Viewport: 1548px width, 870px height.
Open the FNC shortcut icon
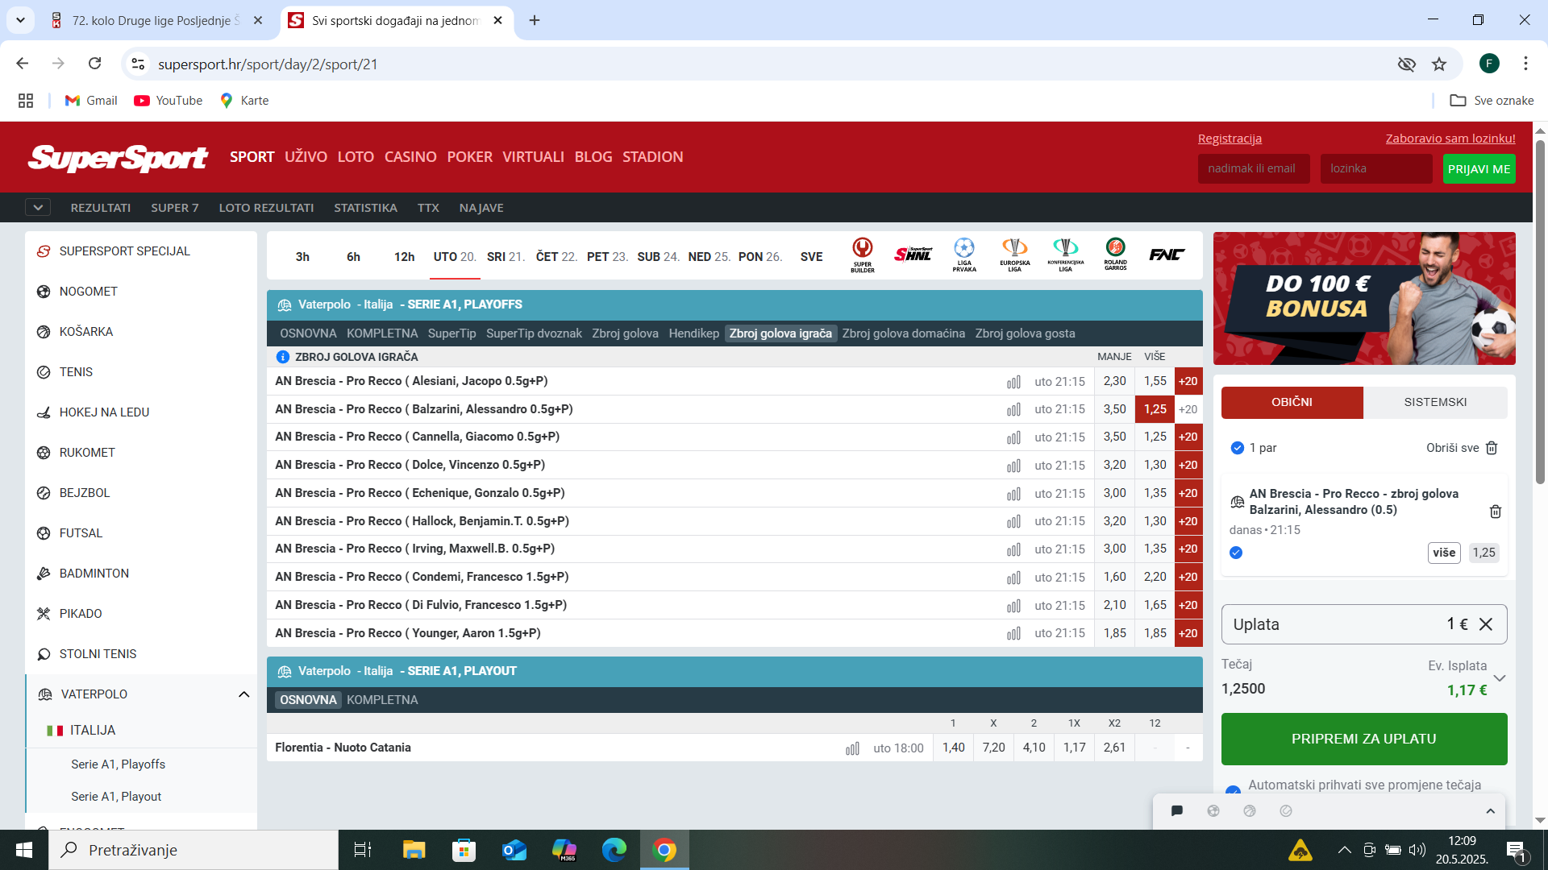point(1166,255)
